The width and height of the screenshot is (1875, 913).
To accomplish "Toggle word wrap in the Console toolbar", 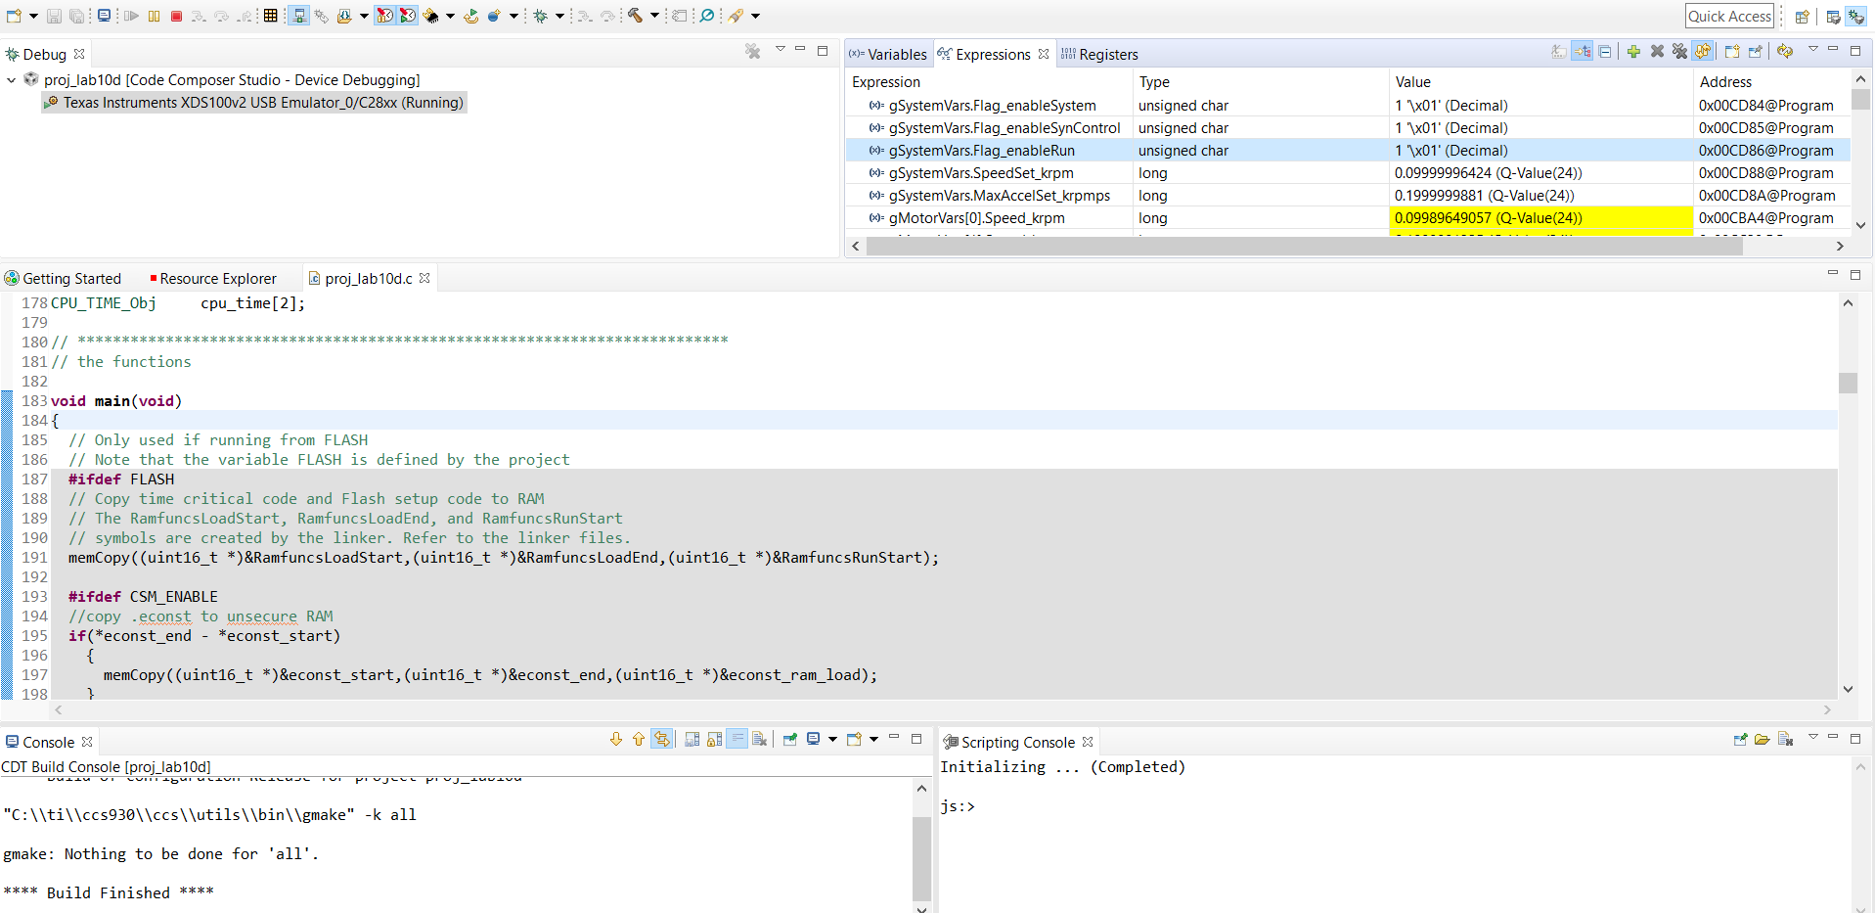I will (737, 739).
